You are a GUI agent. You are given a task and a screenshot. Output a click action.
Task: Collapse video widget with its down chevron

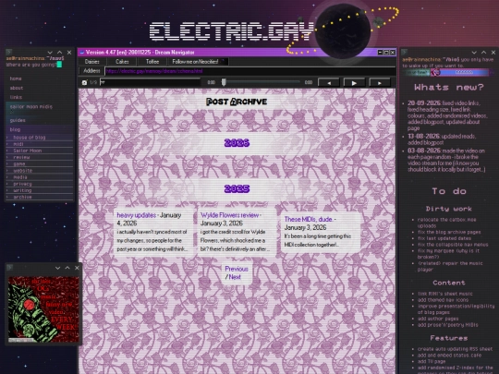pyautogui.click(x=57, y=268)
